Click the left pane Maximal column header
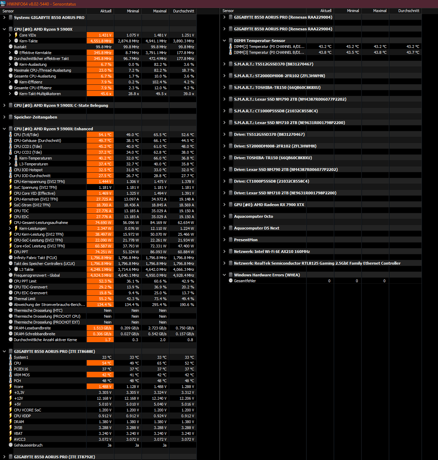This screenshot has width=438, height=460. tap(155, 11)
